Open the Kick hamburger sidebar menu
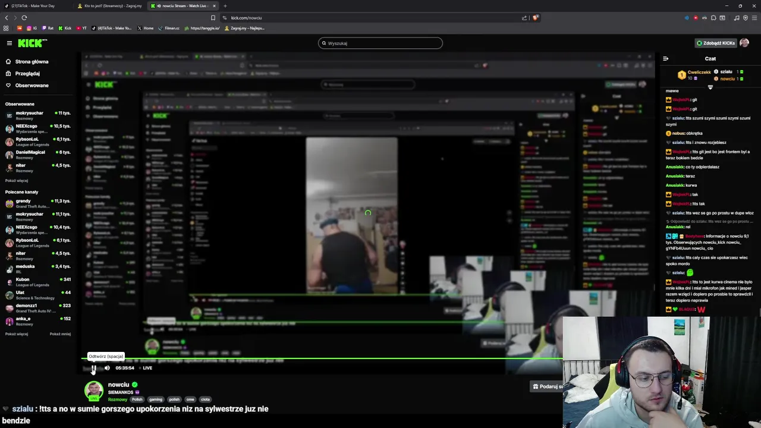The image size is (761, 428). coord(10,43)
